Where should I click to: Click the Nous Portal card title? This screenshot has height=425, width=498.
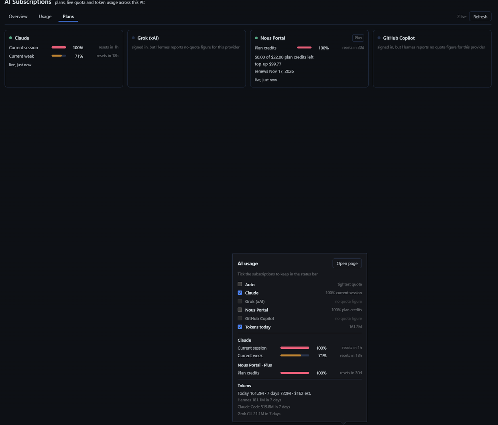[x=272, y=38]
